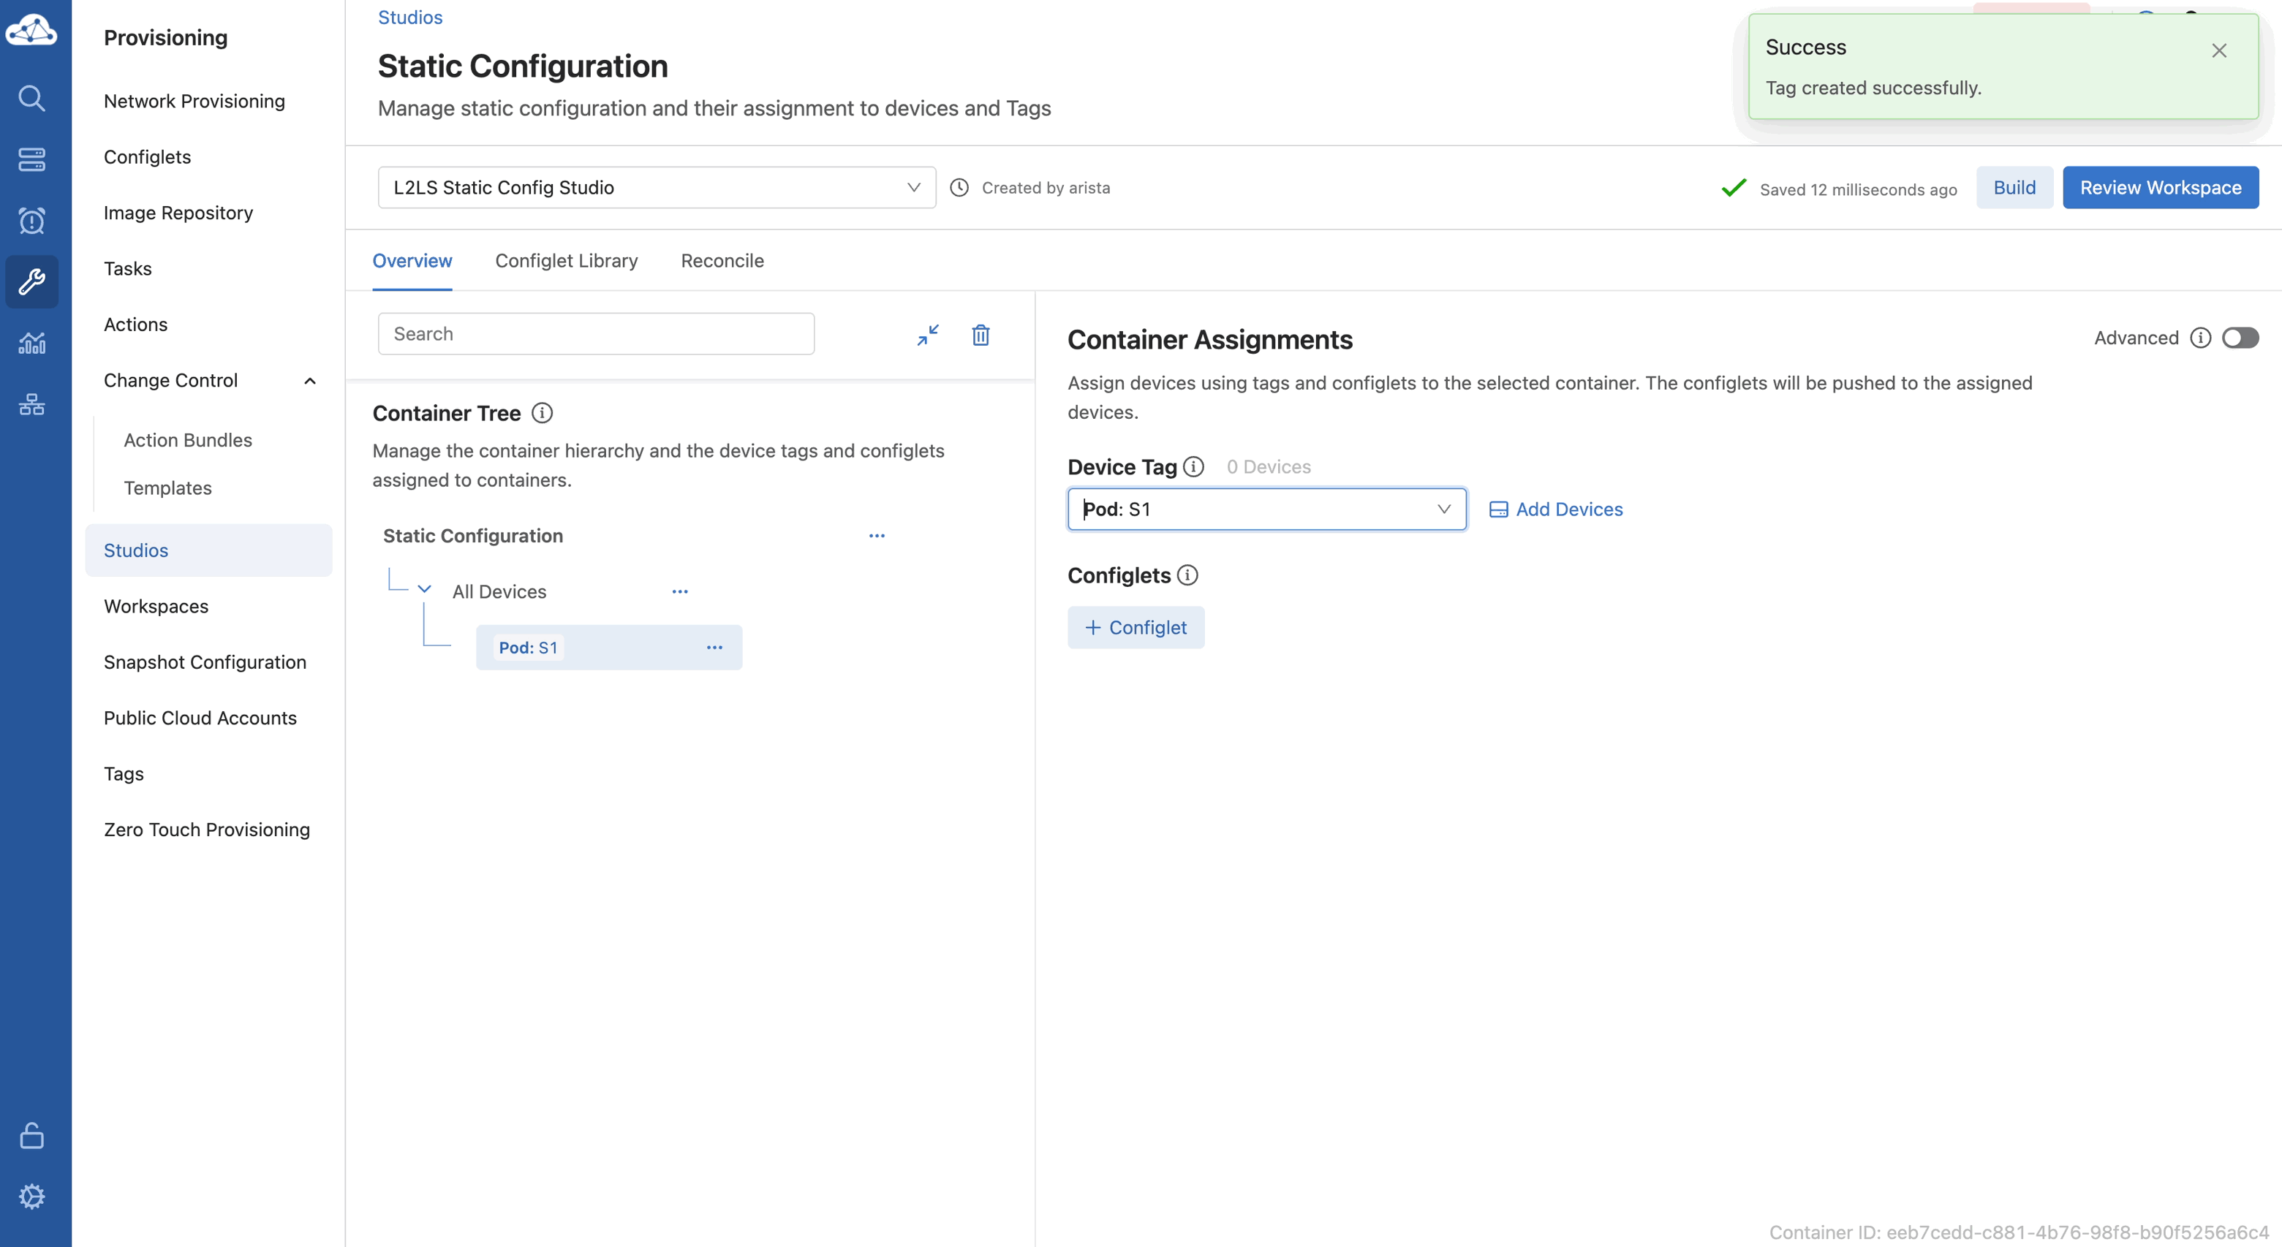Switch to the Configlet Library tab
Screen dimensions: 2282x1247
[x=566, y=260]
